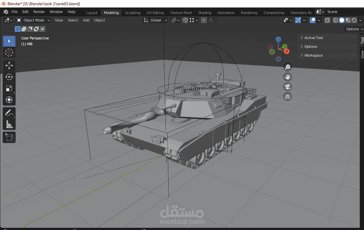Switch to the Shading workspace tab
The height and width of the screenshot is (230, 364).
point(205,13)
